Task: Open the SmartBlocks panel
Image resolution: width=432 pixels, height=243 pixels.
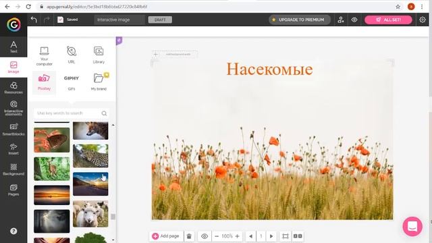Action: [x=13, y=129]
